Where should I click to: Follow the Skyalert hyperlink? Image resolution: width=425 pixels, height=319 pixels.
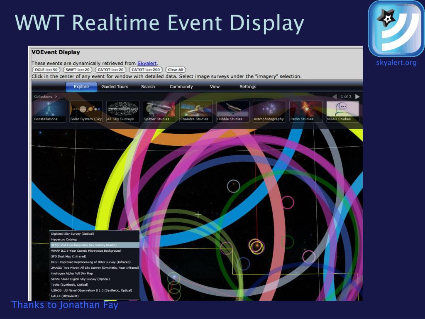pos(147,63)
